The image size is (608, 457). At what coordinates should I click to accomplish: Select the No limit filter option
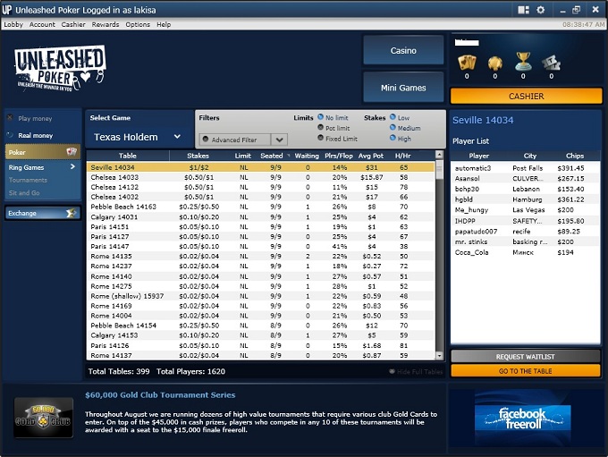click(321, 118)
